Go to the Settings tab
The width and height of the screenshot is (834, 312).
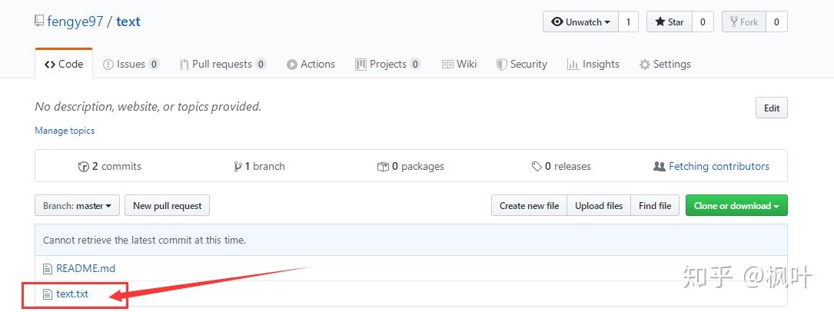click(665, 65)
